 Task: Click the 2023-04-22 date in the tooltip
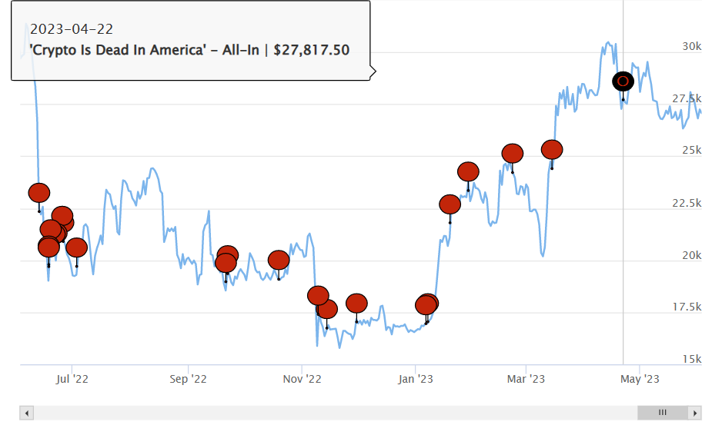point(71,29)
